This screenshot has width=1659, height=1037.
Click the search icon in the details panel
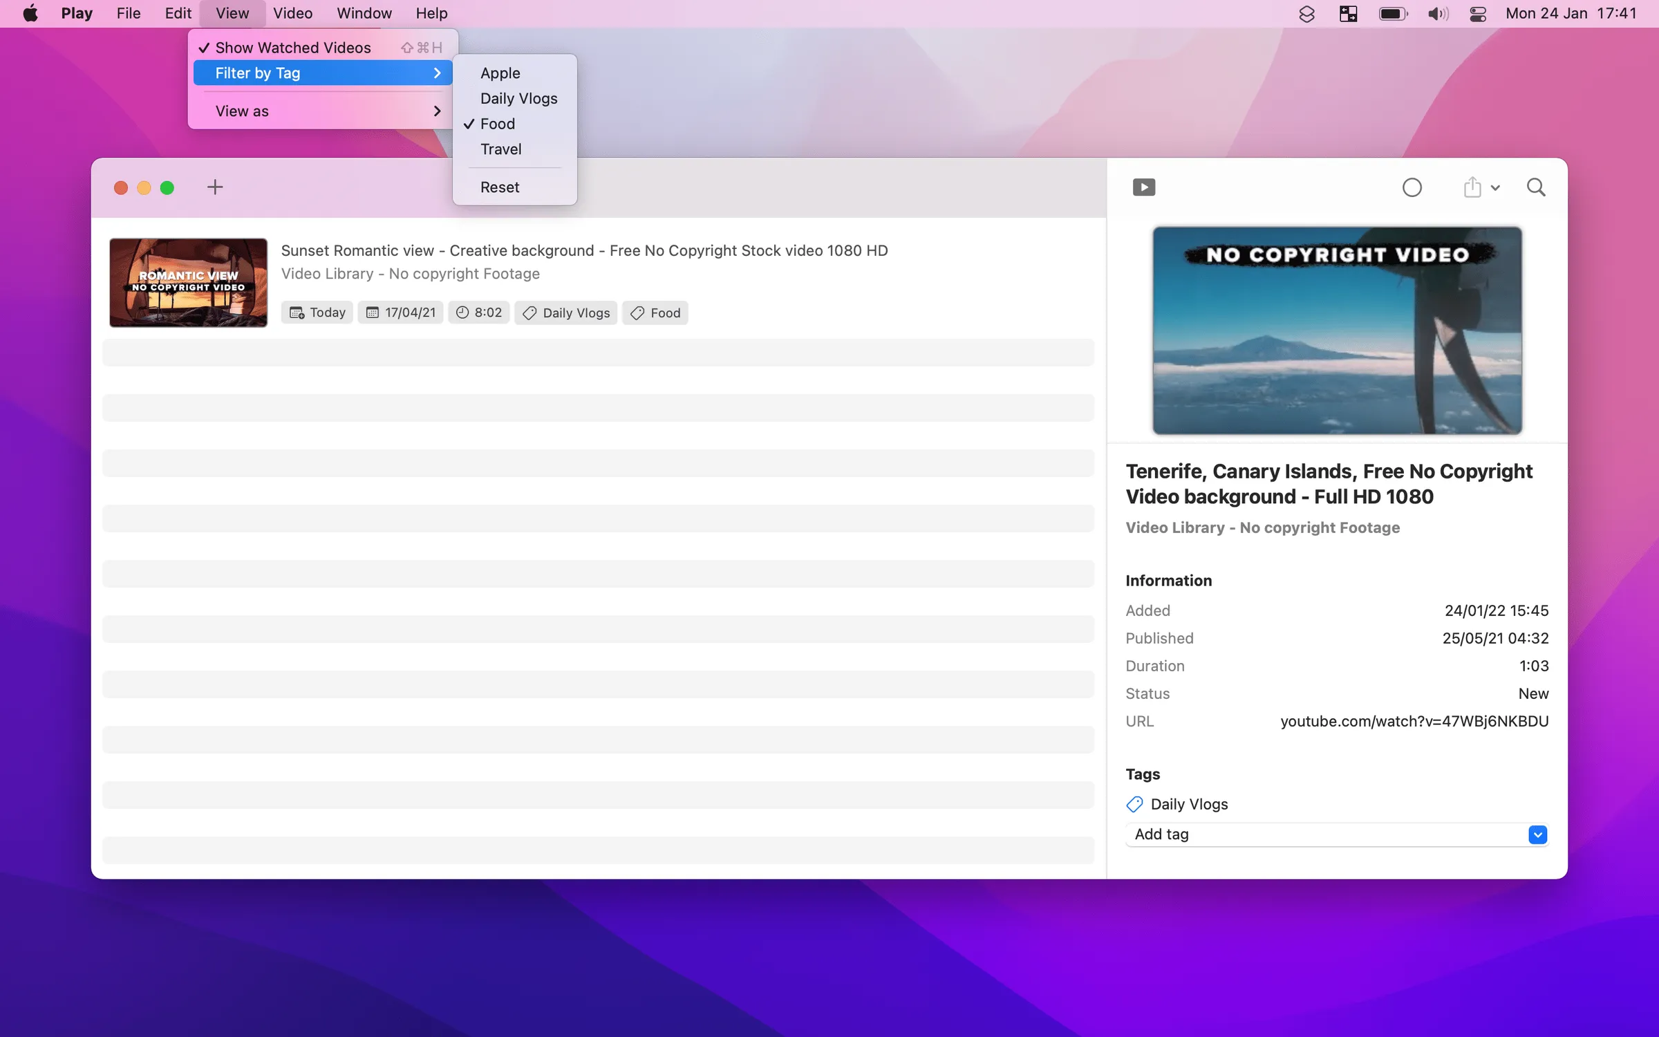(1536, 187)
